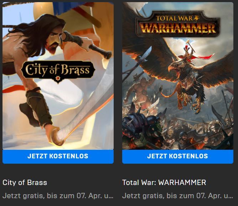Open the City of Brass title link
238x206 pixels.
tap(25, 183)
